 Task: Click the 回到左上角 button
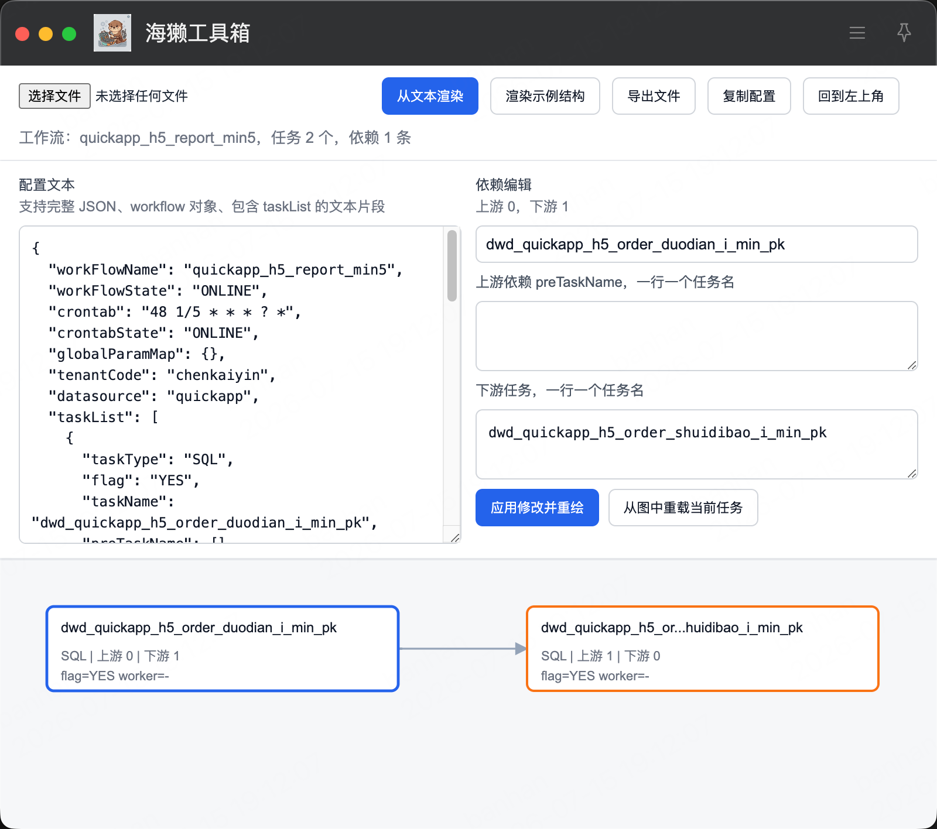point(851,96)
